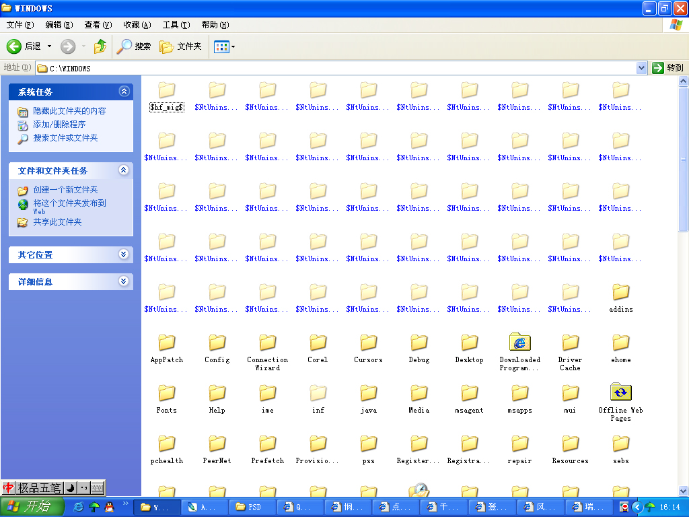Click the Up one level folder icon

pyautogui.click(x=100, y=46)
